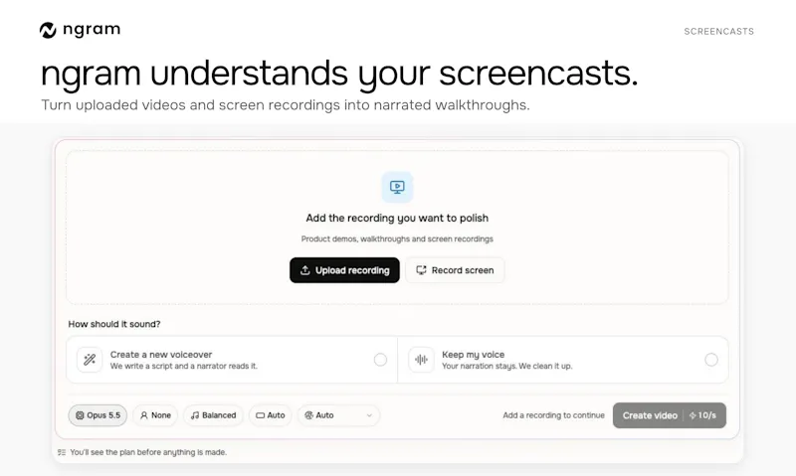This screenshot has width=796, height=476.
Task: Click the Upload recording button
Action: tap(344, 270)
